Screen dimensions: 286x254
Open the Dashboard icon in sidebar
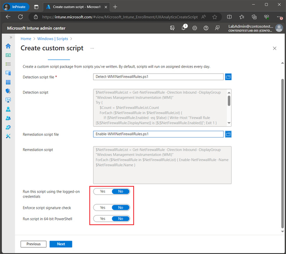coord(8,55)
